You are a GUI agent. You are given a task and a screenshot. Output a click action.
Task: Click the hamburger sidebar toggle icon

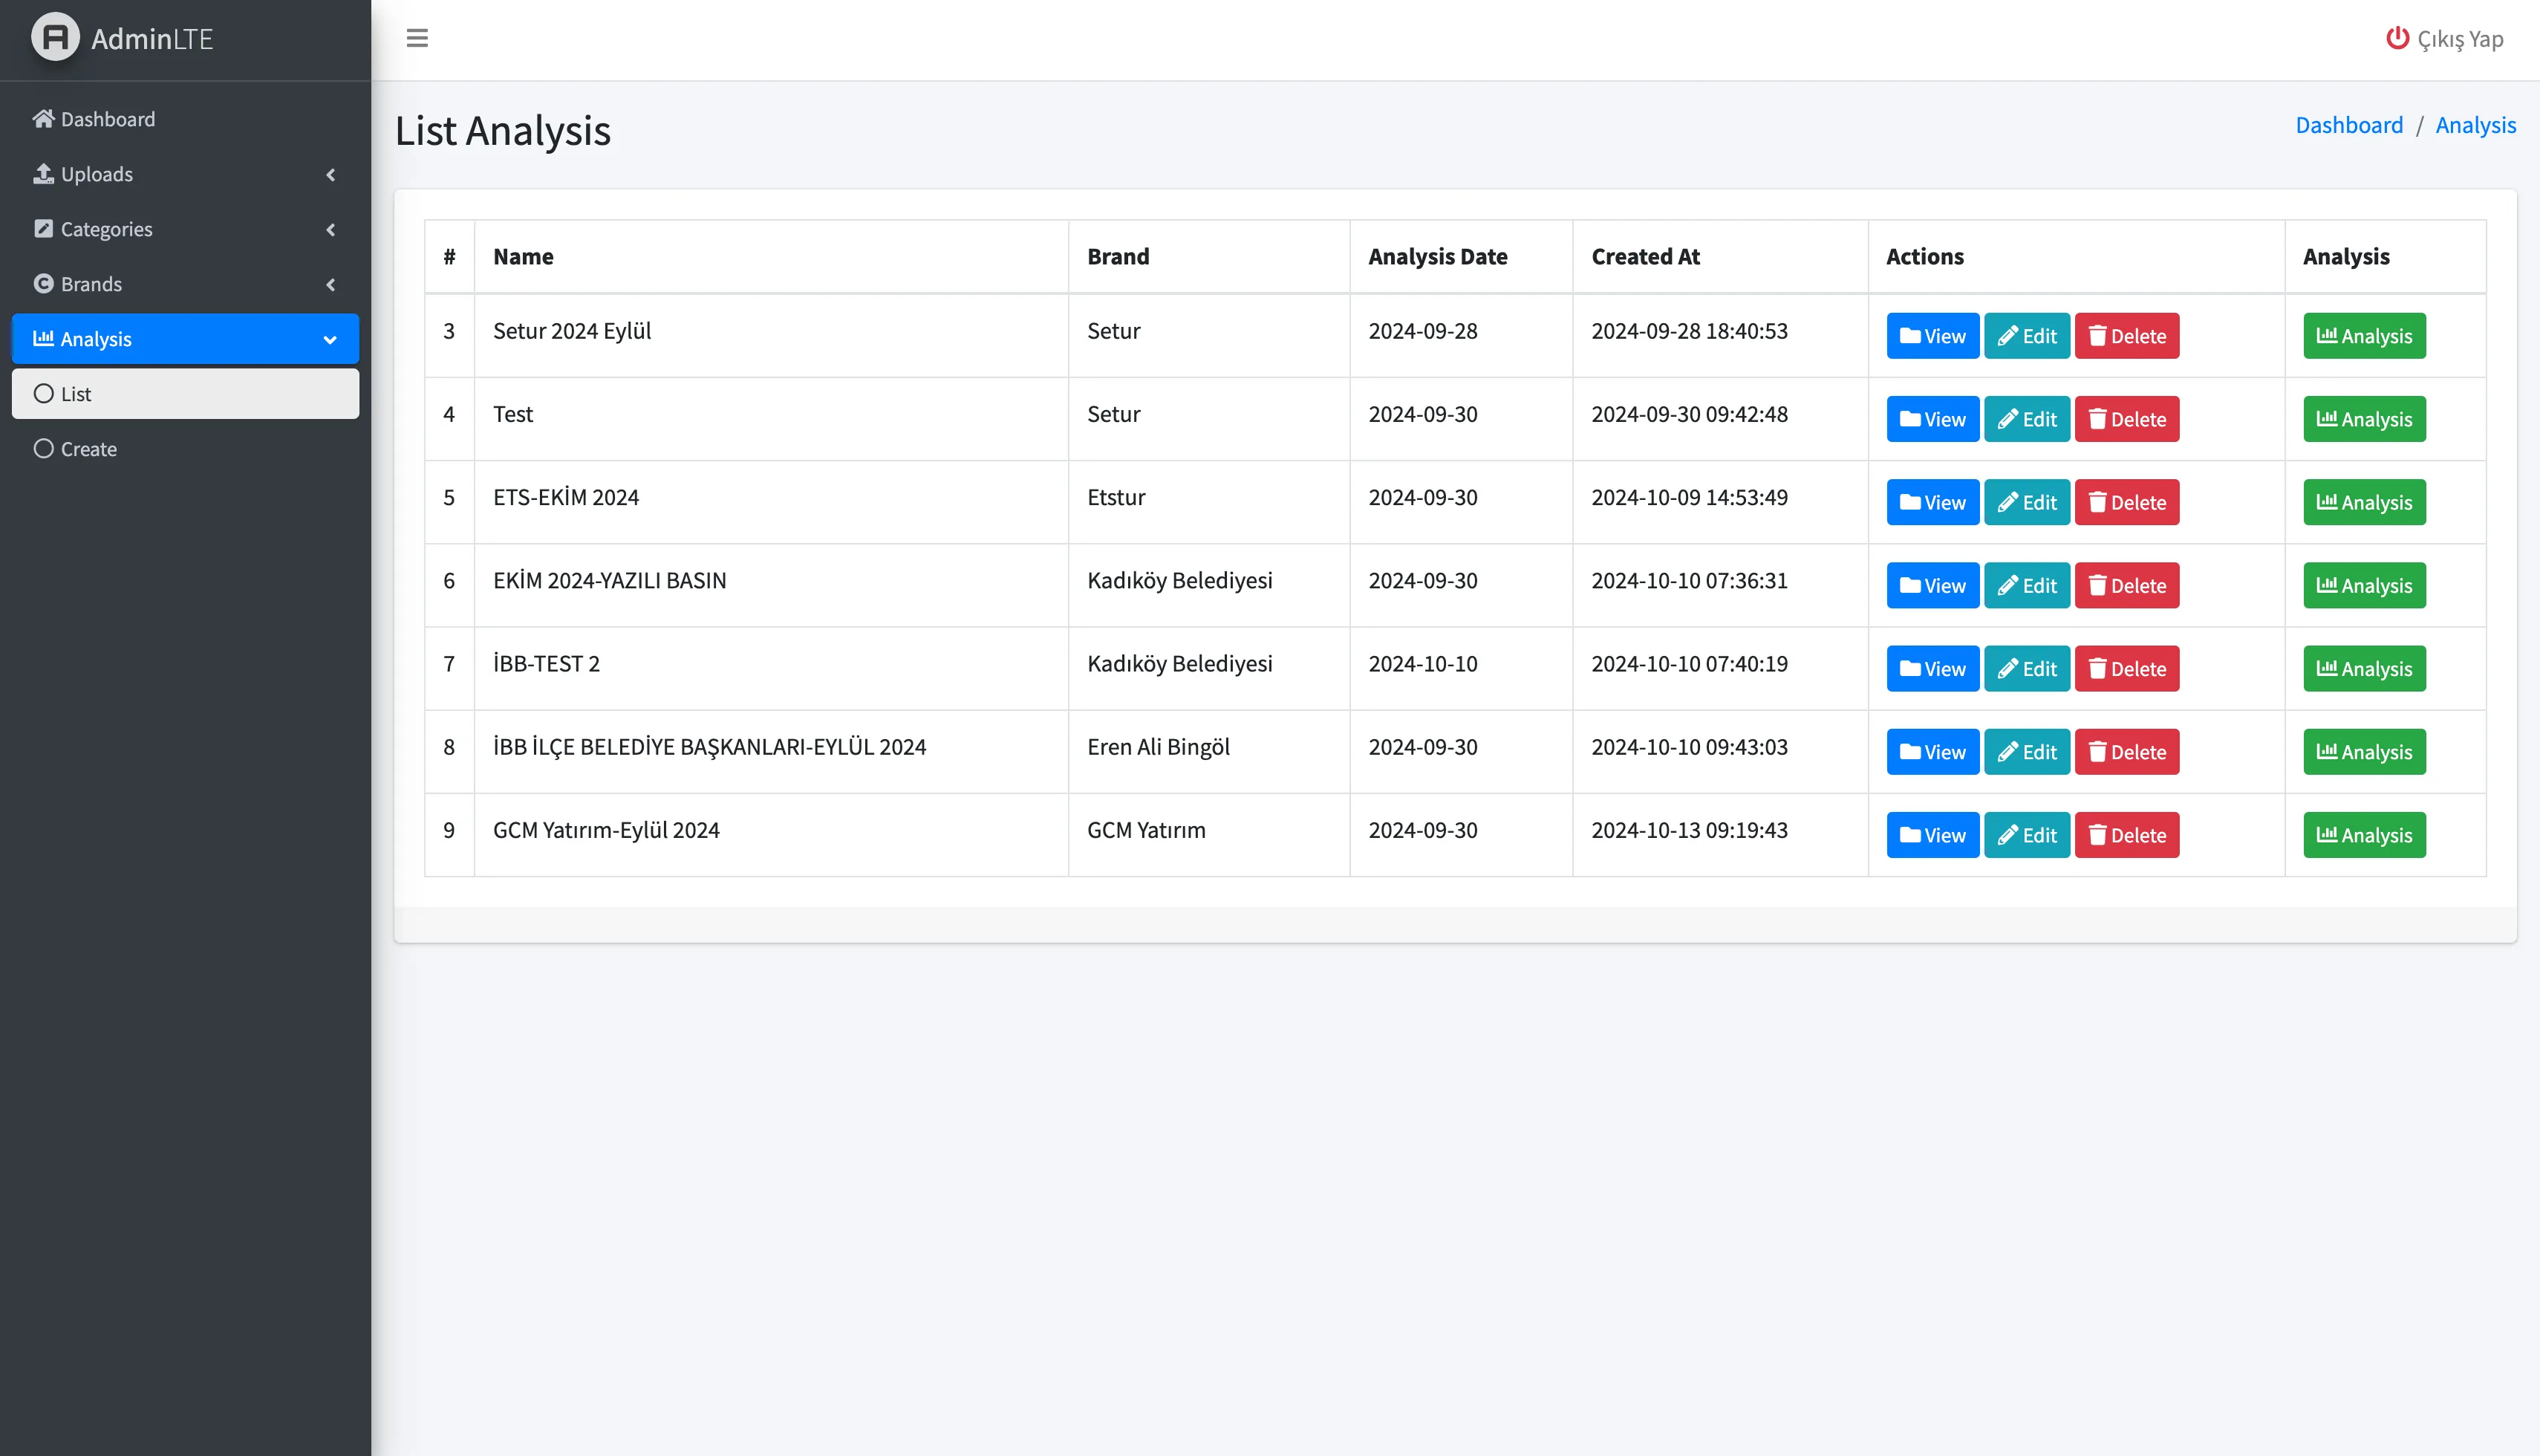[x=417, y=38]
